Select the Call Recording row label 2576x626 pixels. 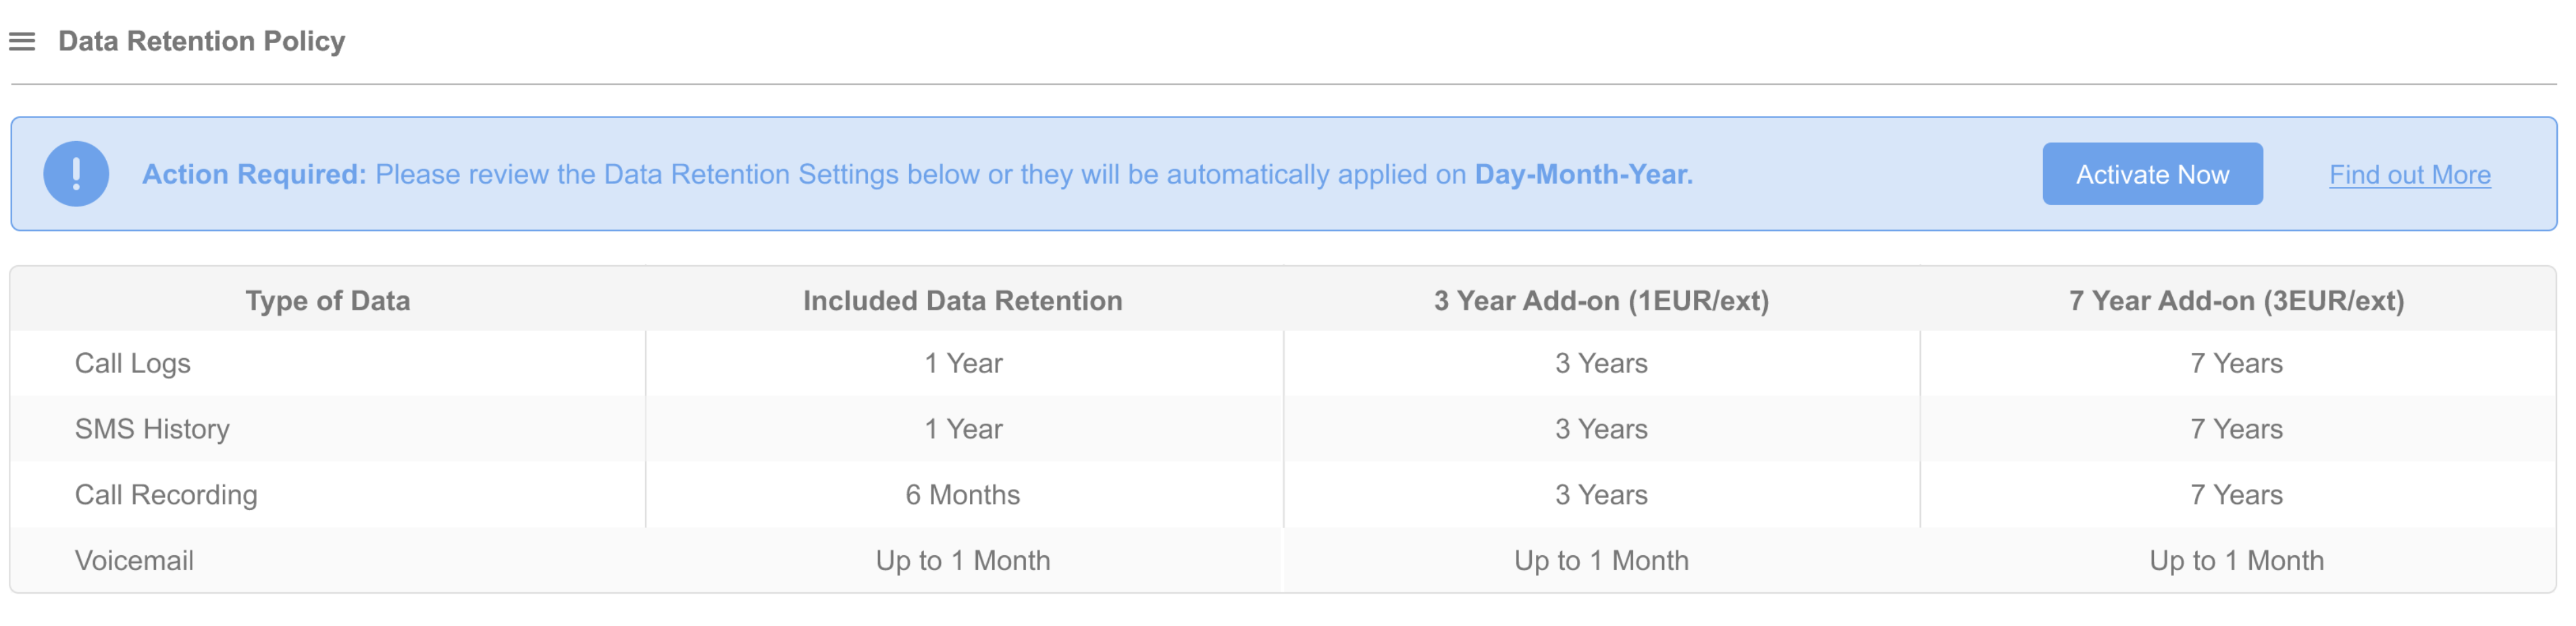coord(166,495)
